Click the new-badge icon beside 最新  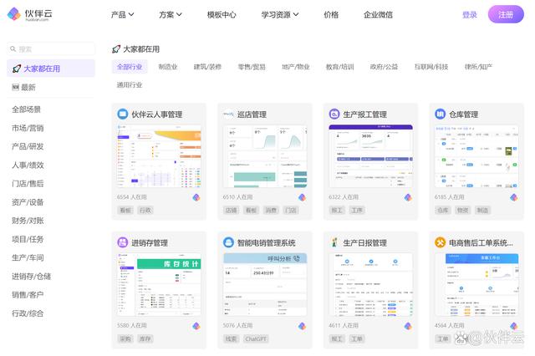pos(15,87)
